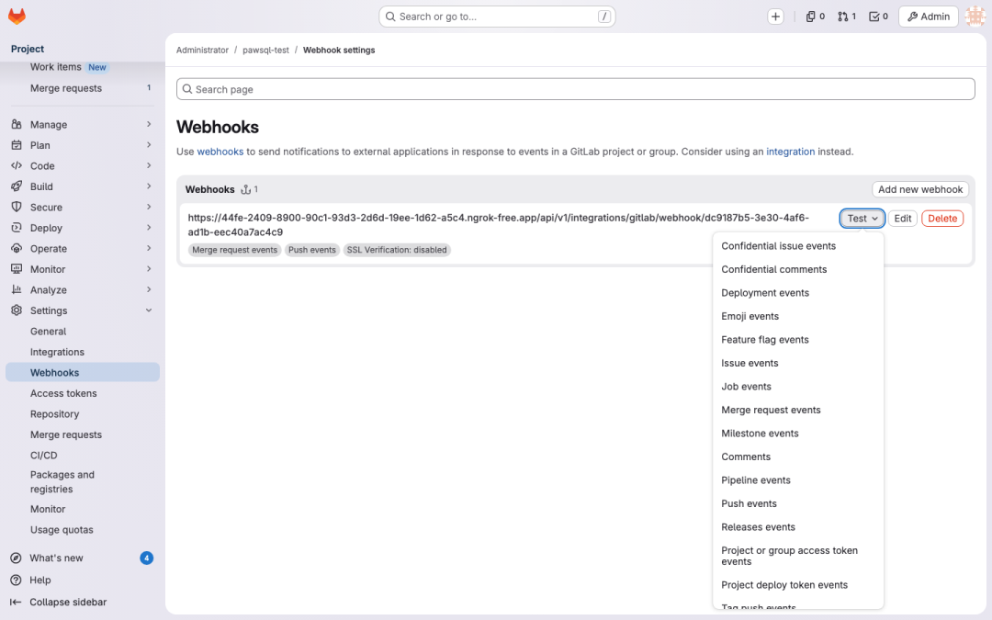This screenshot has width=992, height=620.
Task: Click the Monitor screen icon
Action: 17,269
